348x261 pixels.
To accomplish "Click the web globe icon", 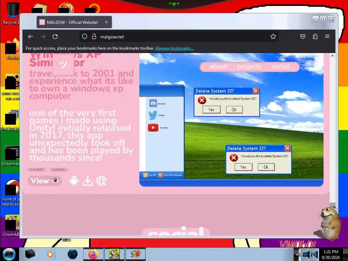I will pos(101,181).
